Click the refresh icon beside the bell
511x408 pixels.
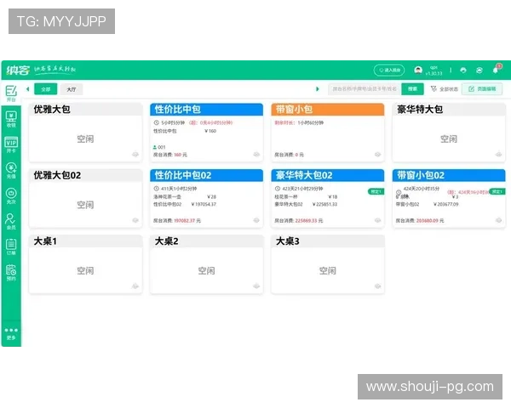click(479, 70)
